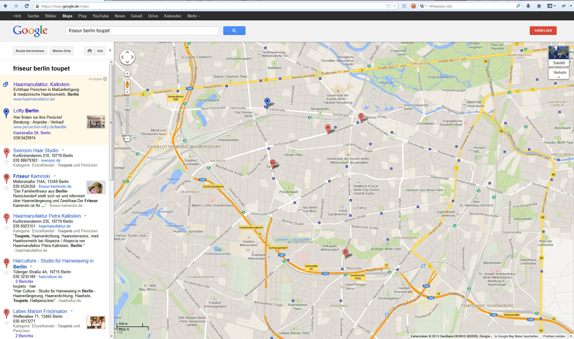Open Gmail from Google bar
This screenshot has width=574, height=339.
[x=136, y=16]
